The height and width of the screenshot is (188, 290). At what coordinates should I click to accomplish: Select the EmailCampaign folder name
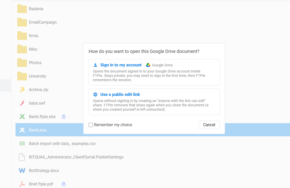(43, 22)
